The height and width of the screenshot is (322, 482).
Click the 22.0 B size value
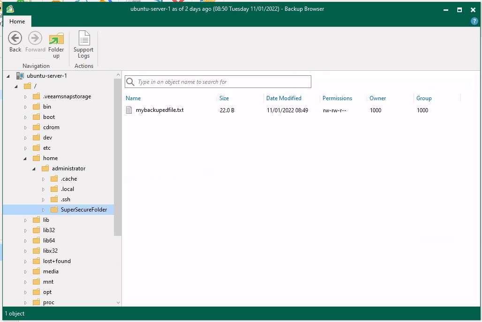[227, 110]
